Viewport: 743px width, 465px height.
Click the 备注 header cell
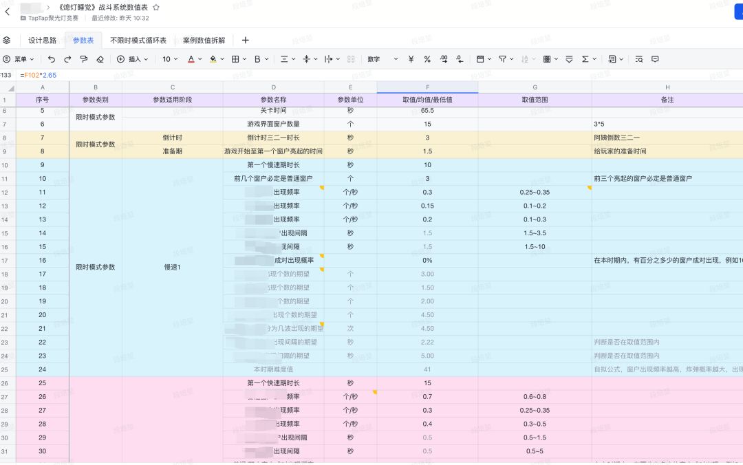pyautogui.click(x=667, y=100)
